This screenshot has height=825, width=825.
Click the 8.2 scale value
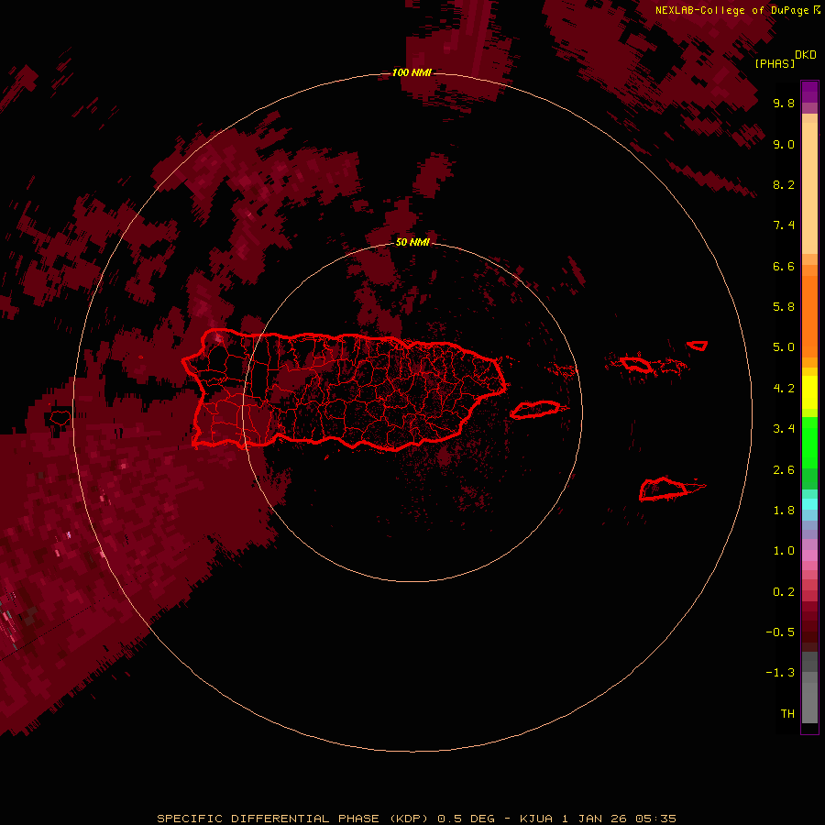tap(784, 184)
